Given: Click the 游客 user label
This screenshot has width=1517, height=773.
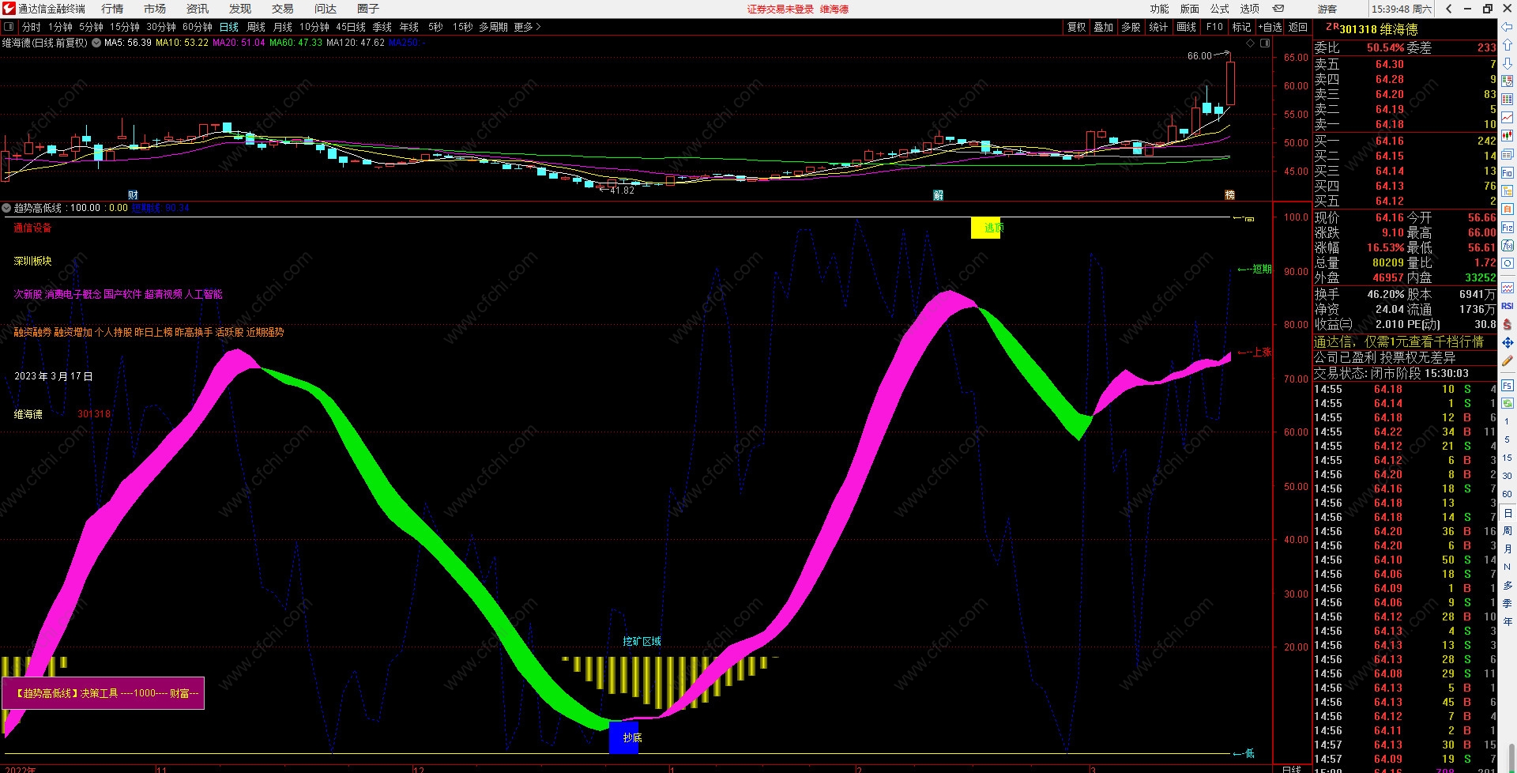Looking at the screenshot, I should tap(1327, 9).
